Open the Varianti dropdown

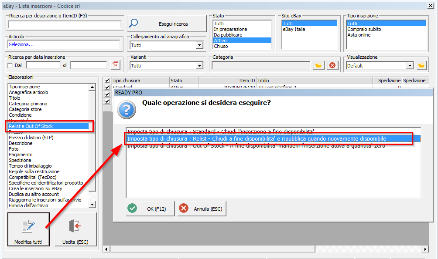199,66
